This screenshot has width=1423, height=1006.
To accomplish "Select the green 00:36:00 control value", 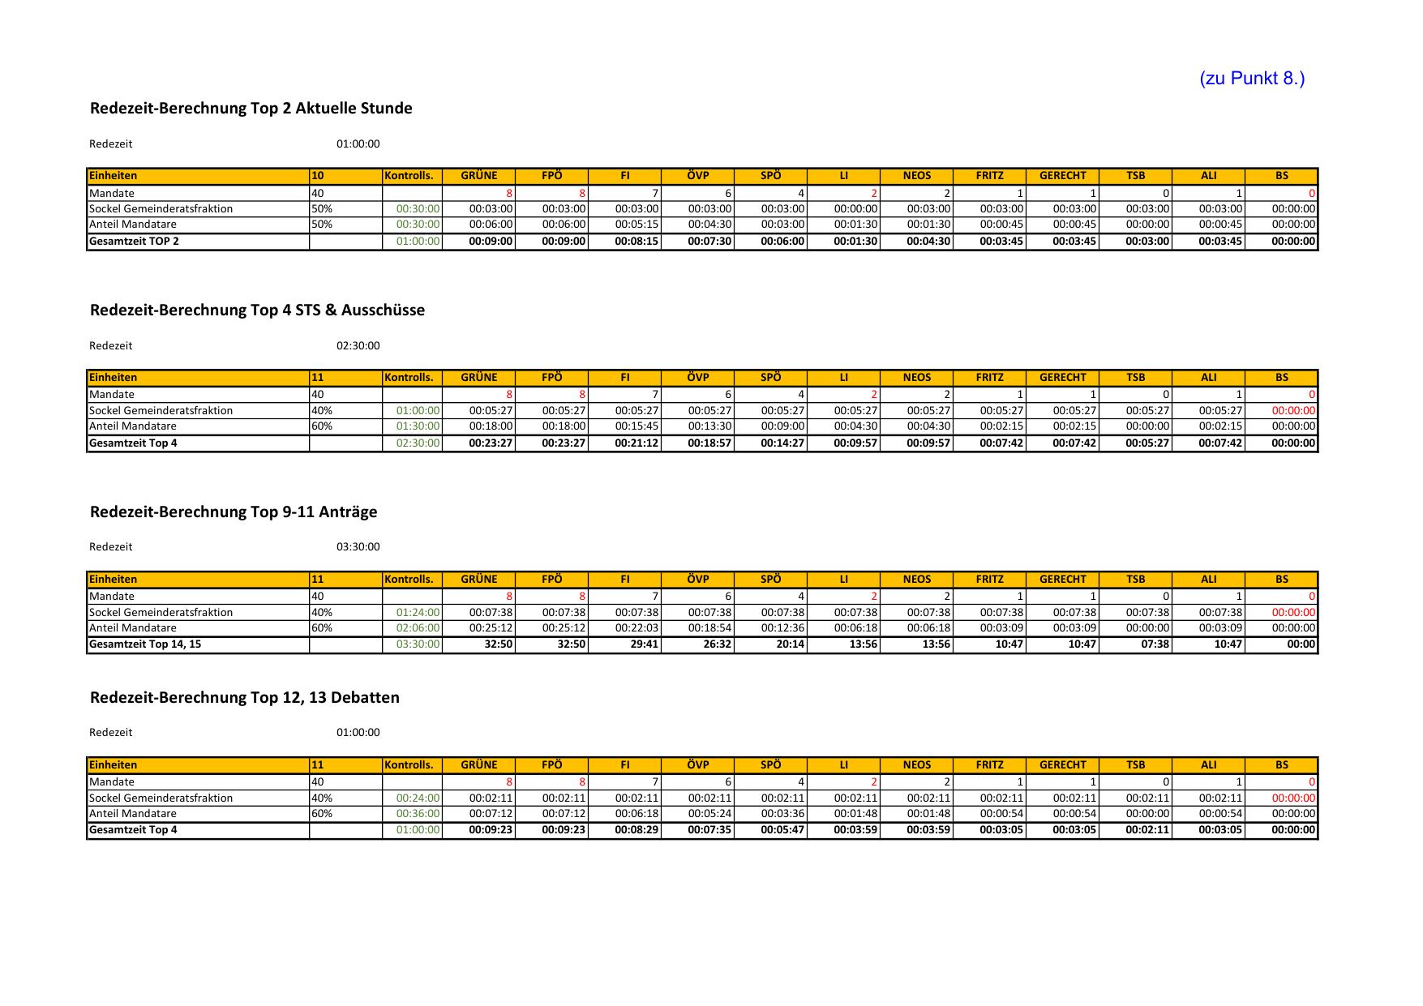I will pyautogui.click(x=418, y=814).
